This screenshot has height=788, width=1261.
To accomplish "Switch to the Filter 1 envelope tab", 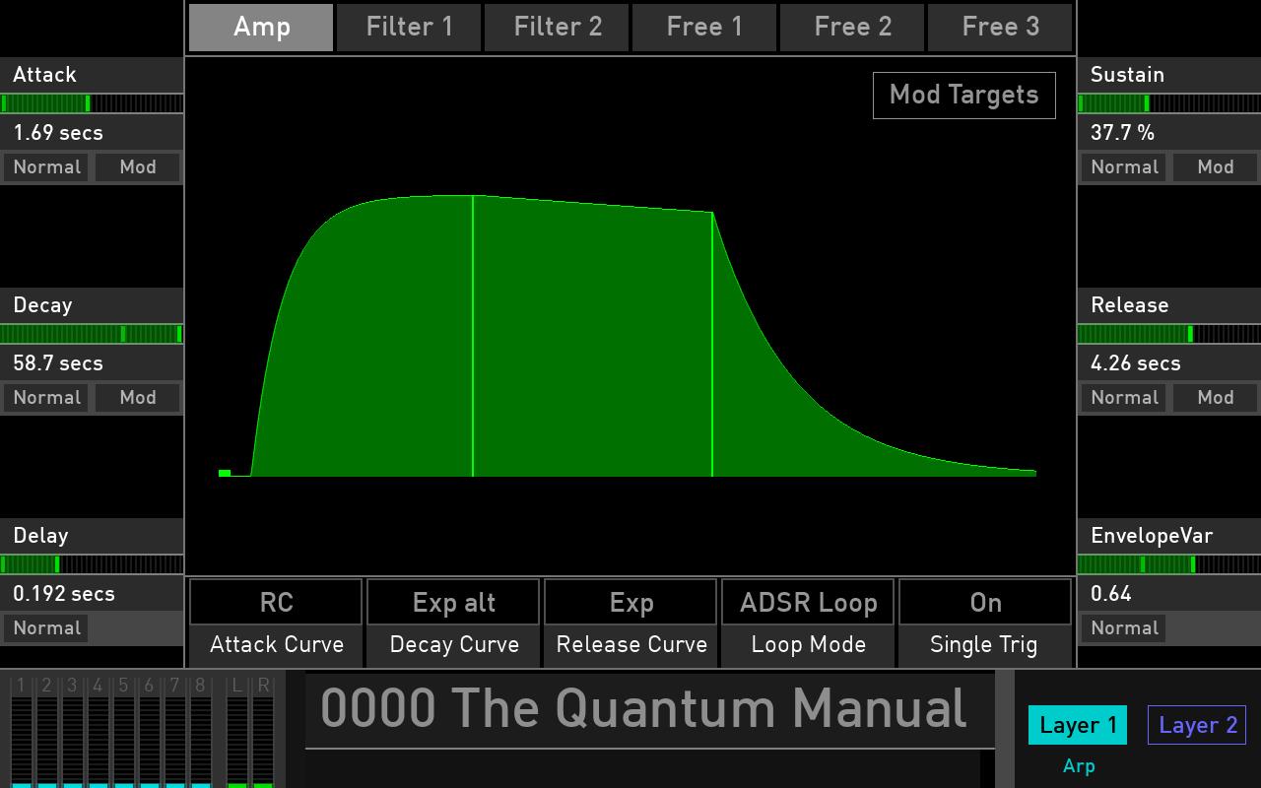I will [x=408, y=27].
